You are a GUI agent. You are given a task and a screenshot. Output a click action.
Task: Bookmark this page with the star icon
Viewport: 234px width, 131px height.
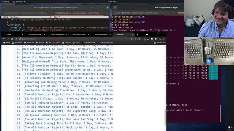(x=139, y=39)
